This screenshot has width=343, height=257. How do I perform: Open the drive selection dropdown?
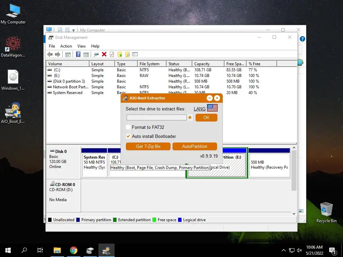pos(157,117)
